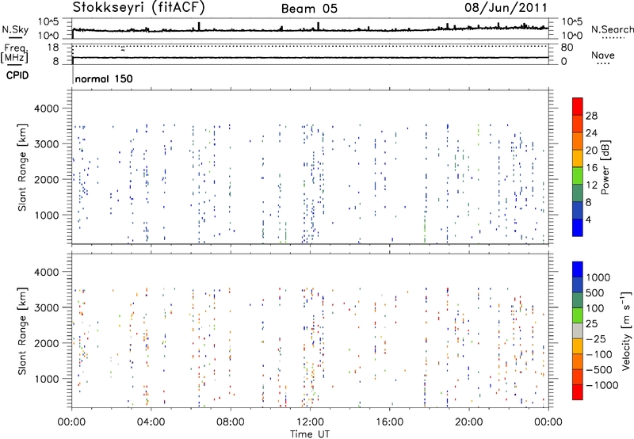The image size is (634, 439).
Task: Click the '500' velocity colorbar label
Action: click(x=595, y=292)
